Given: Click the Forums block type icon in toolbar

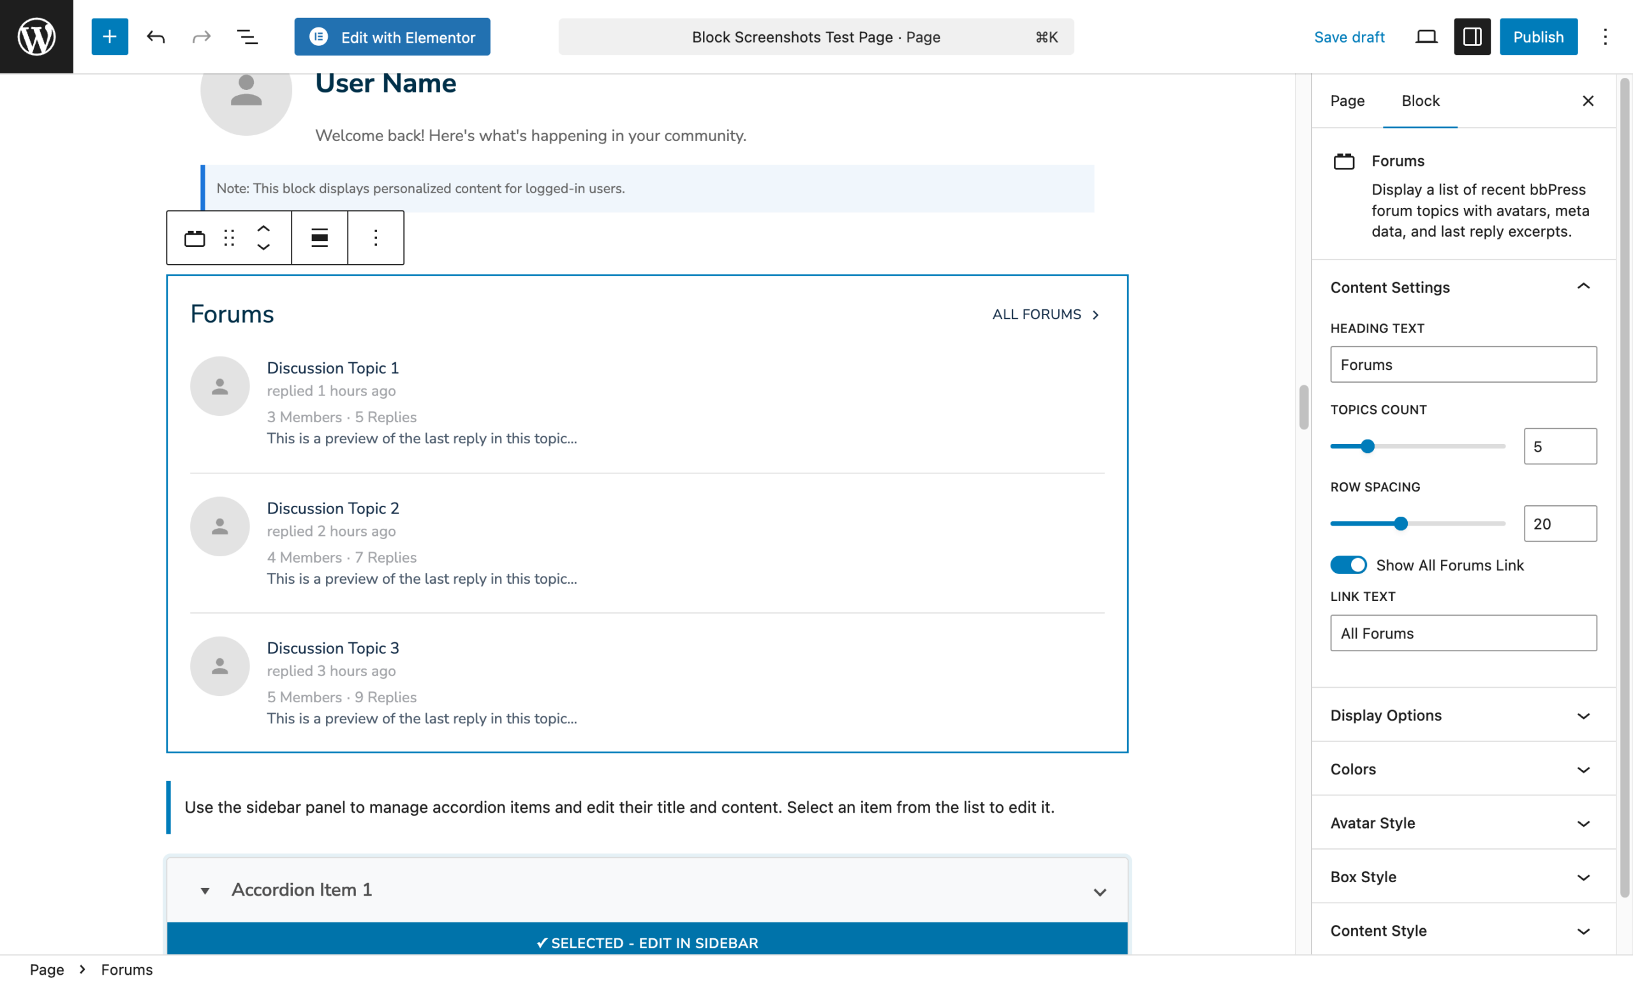Looking at the screenshot, I should [x=195, y=237].
